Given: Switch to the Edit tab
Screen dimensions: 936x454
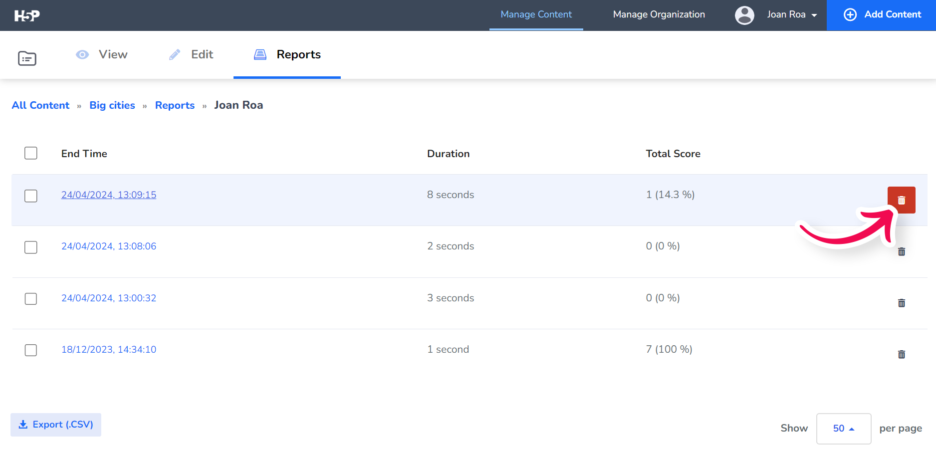Looking at the screenshot, I should click(x=191, y=54).
